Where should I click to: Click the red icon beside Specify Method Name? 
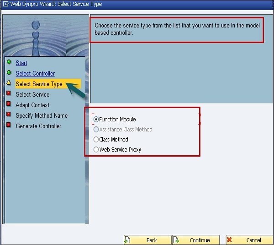(9, 115)
